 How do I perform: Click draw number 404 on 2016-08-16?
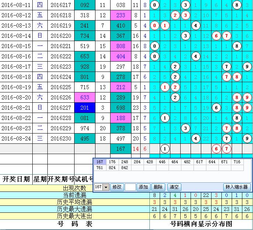[x=121, y=56]
